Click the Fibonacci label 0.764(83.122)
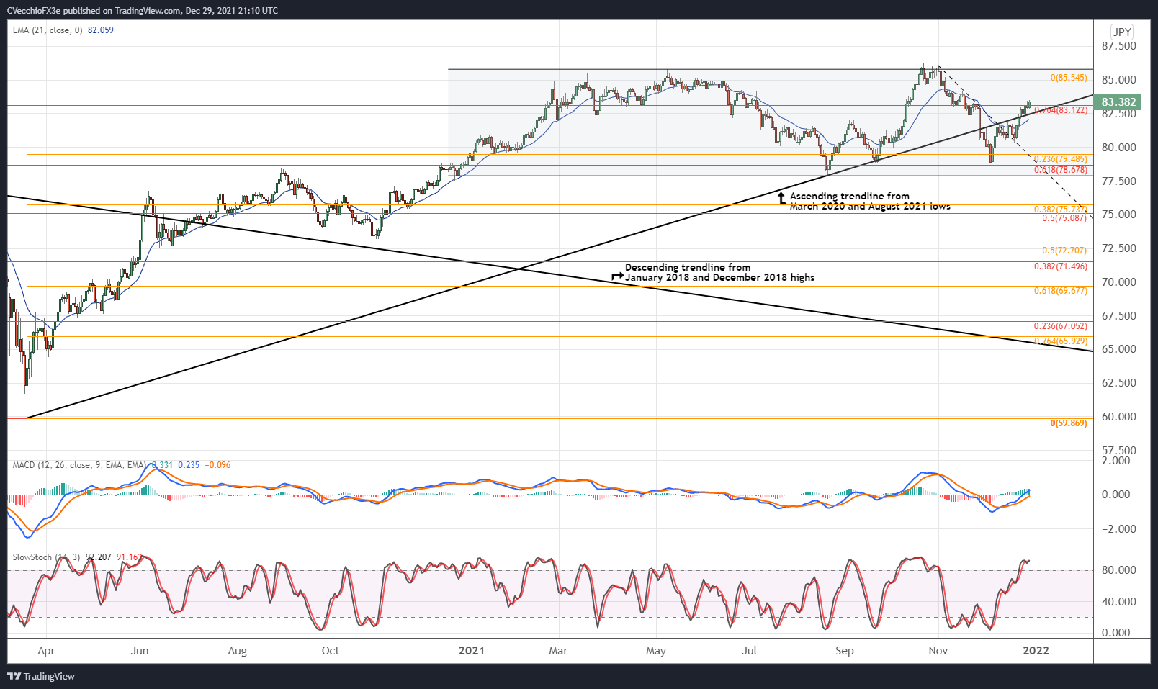 [1061, 110]
